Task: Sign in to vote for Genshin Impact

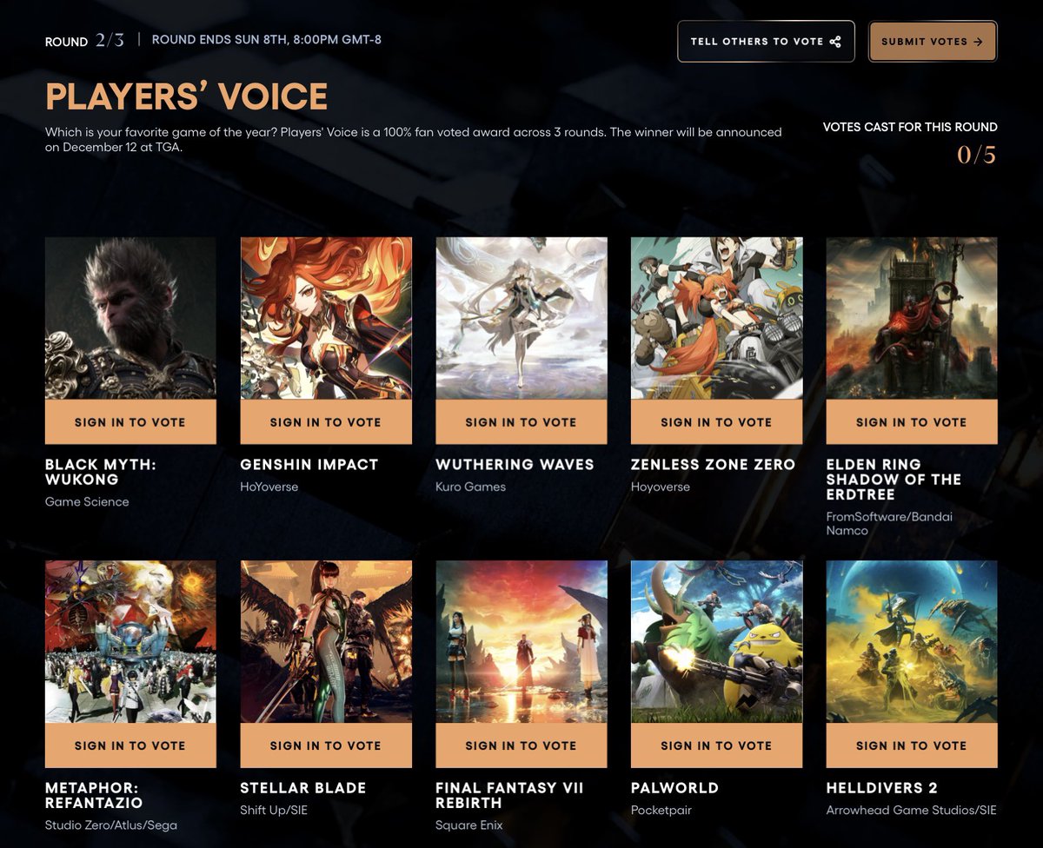Action: pos(326,422)
